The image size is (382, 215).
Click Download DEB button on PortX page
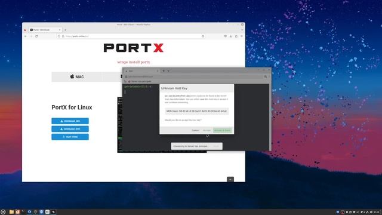coord(70,121)
